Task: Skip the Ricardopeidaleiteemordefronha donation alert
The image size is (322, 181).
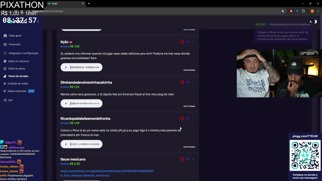Action: point(193,118)
